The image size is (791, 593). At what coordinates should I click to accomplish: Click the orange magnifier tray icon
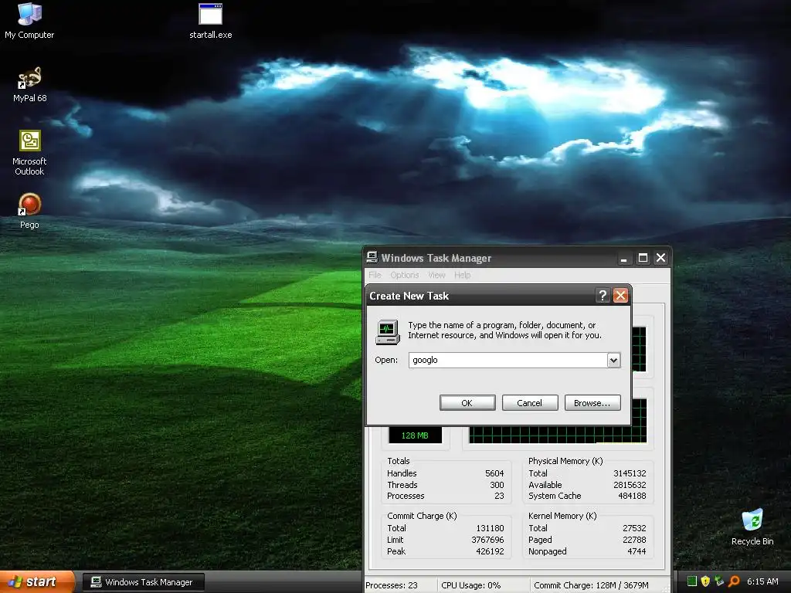734,581
